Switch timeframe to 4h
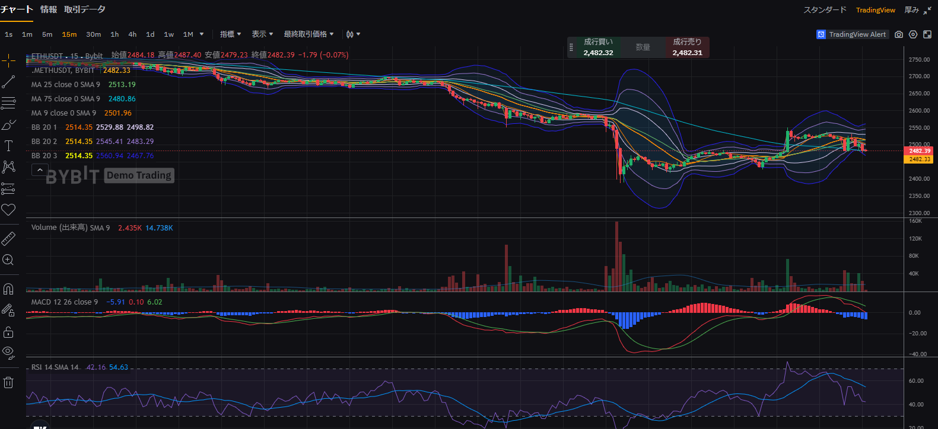The height and width of the screenshot is (429, 938). click(132, 34)
